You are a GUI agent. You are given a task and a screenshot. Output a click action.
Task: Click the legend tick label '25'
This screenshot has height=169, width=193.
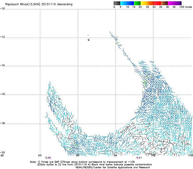147,7
